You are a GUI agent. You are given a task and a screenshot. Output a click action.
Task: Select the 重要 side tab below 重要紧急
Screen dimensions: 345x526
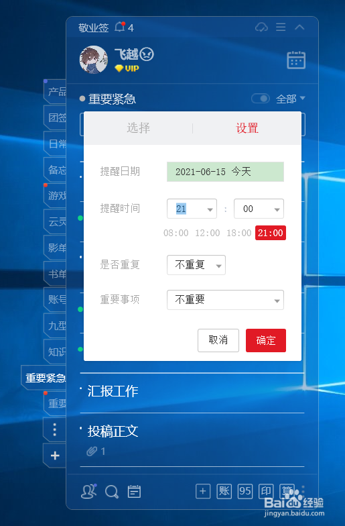[x=55, y=404]
